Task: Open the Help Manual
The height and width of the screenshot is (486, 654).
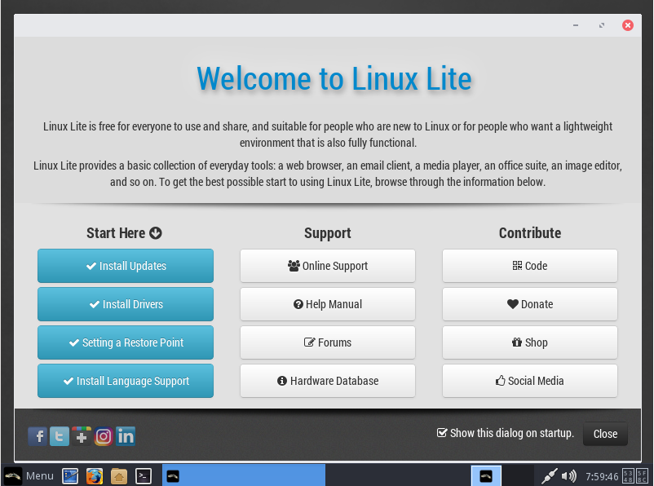Action: 328,304
